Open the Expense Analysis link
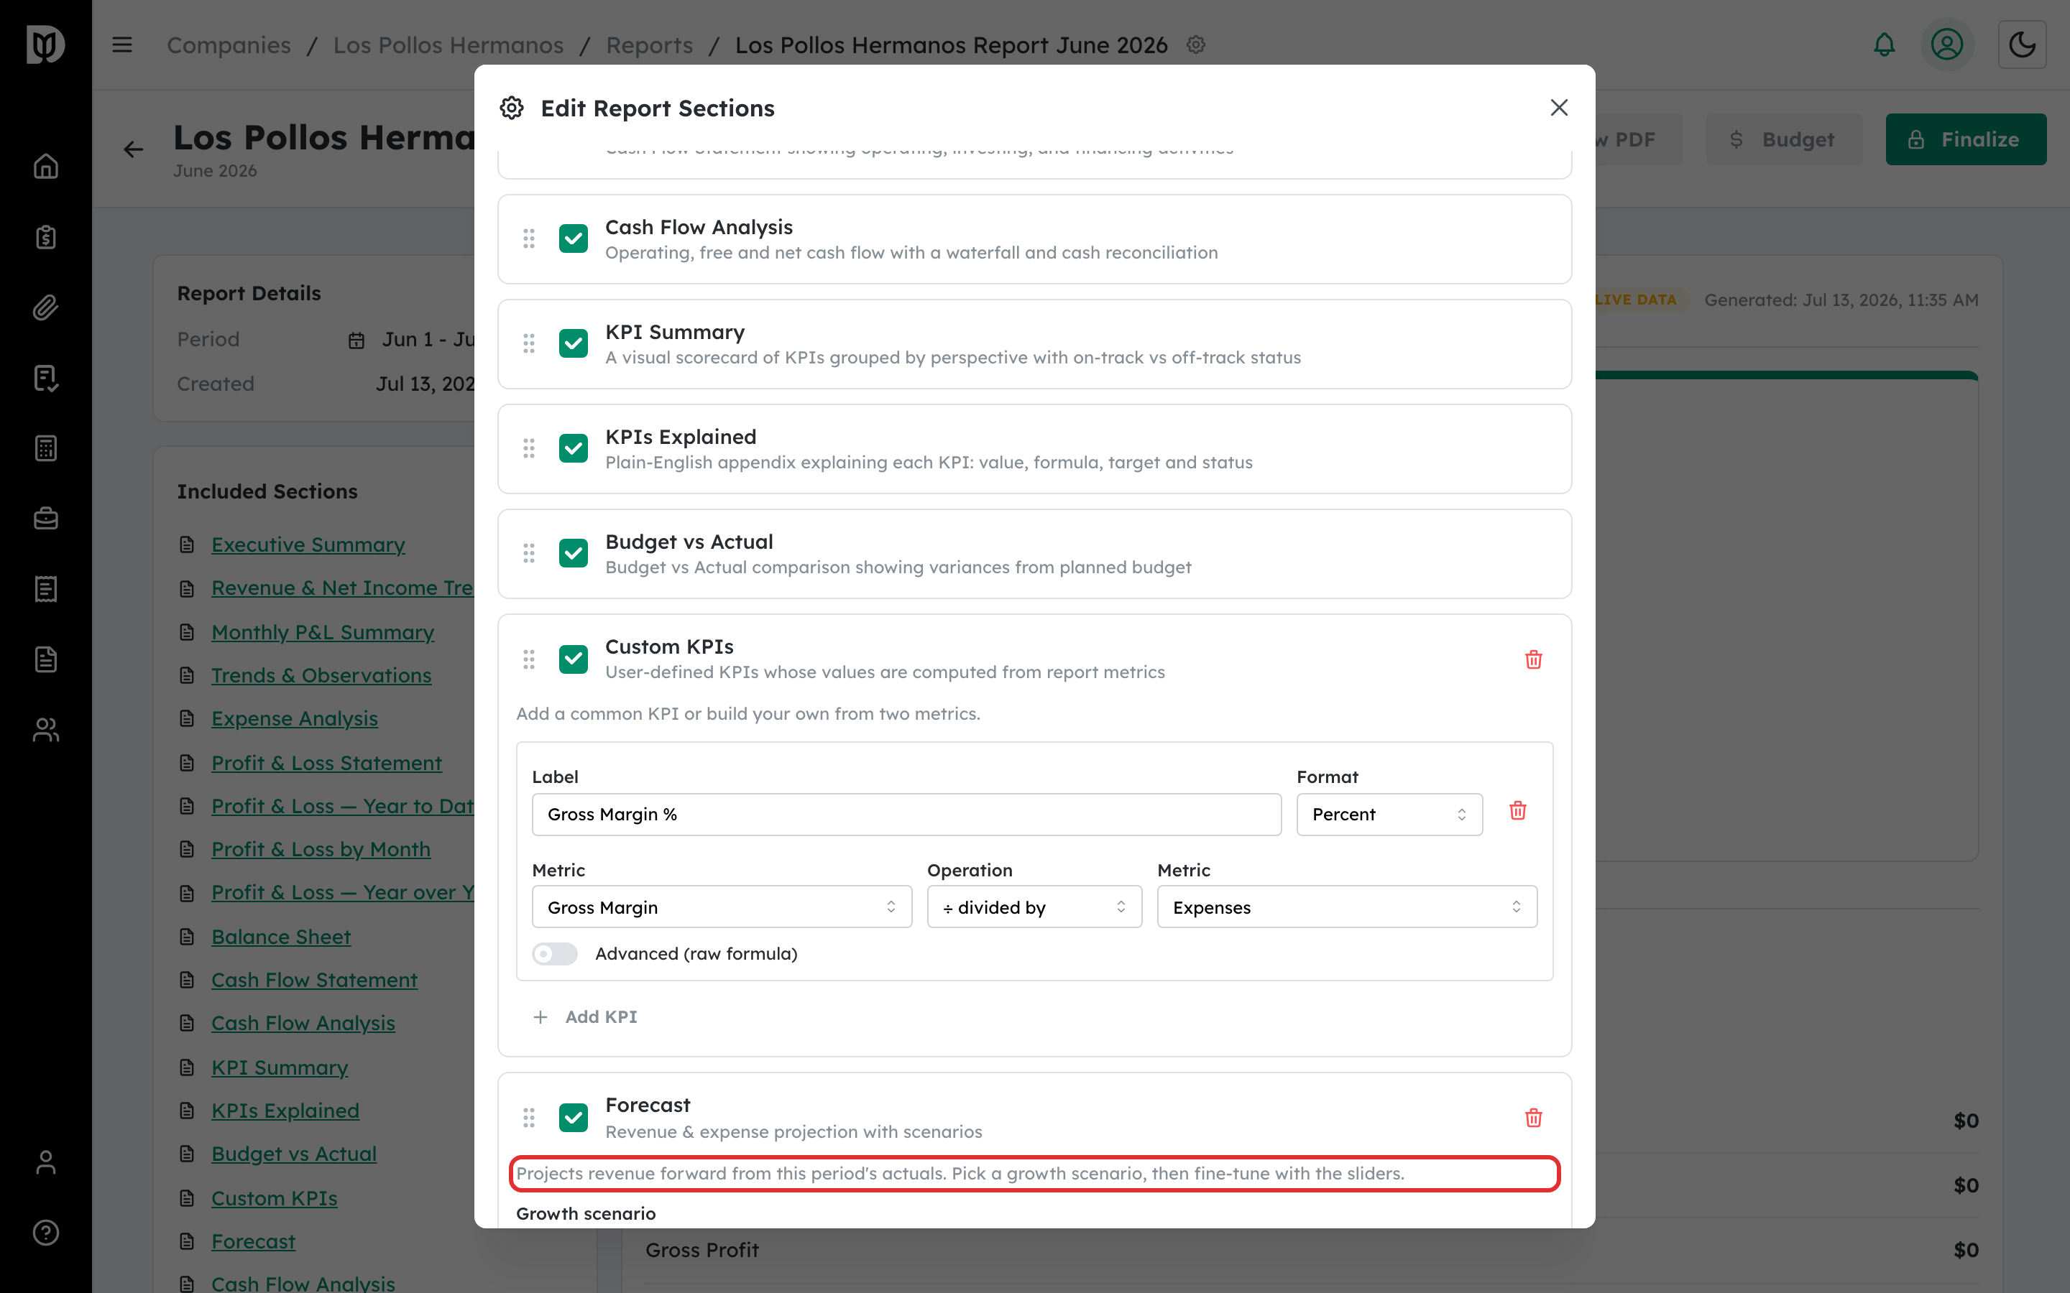 [x=294, y=718]
